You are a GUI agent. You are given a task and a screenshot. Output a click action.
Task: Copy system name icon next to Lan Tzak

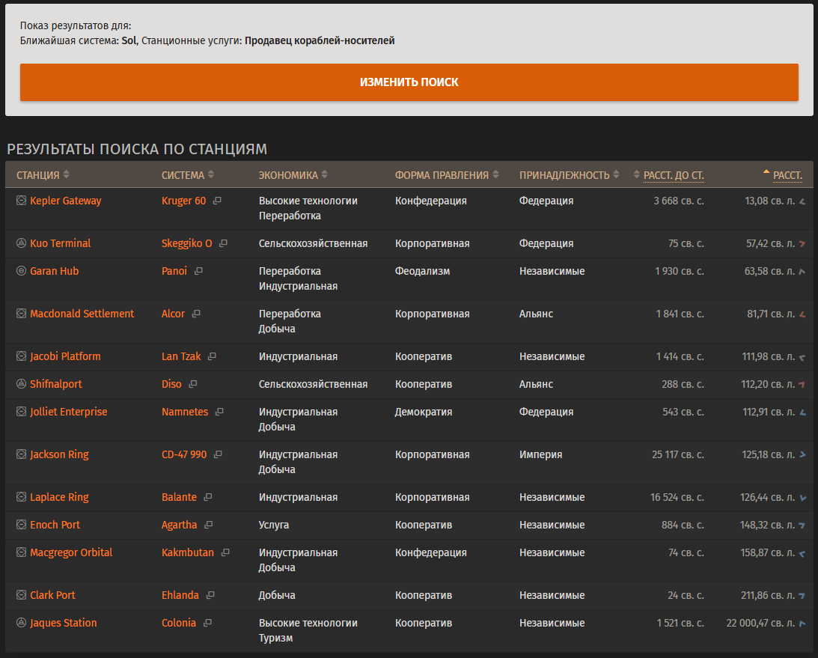(x=212, y=356)
